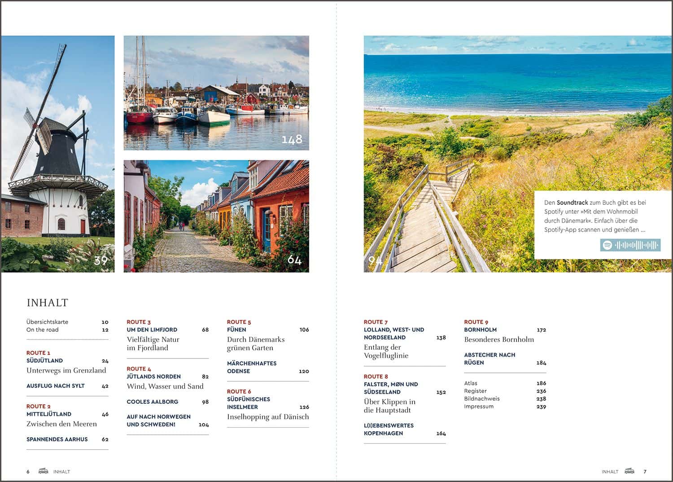The height and width of the screenshot is (482, 673).
Task: Click page number 126 beside INSELMEER
Action: pyautogui.click(x=304, y=407)
